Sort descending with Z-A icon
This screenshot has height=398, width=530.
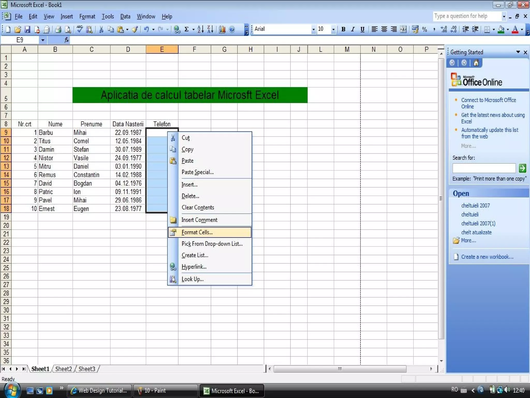[x=210, y=29]
